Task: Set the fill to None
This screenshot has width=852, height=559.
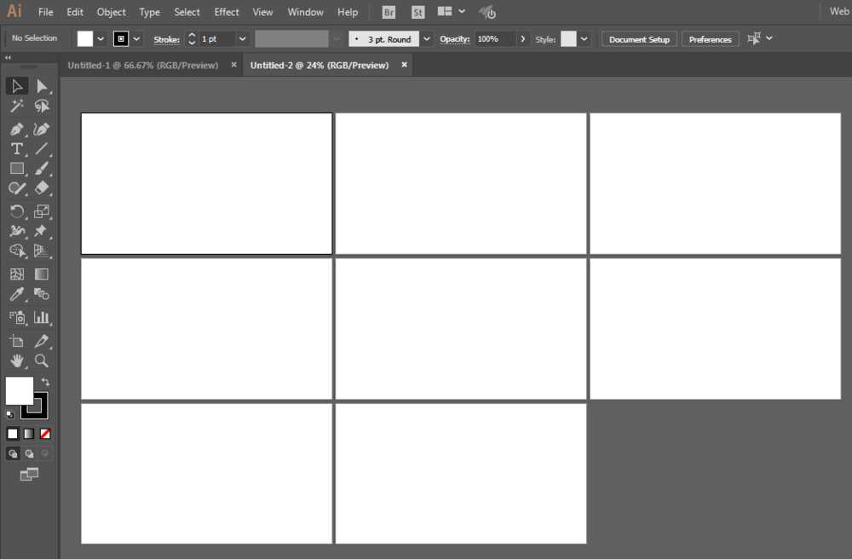Action: click(x=45, y=434)
